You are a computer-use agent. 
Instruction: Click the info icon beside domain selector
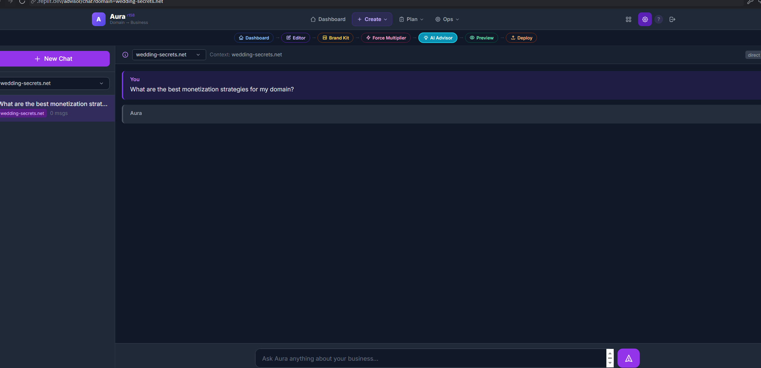(125, 55)
